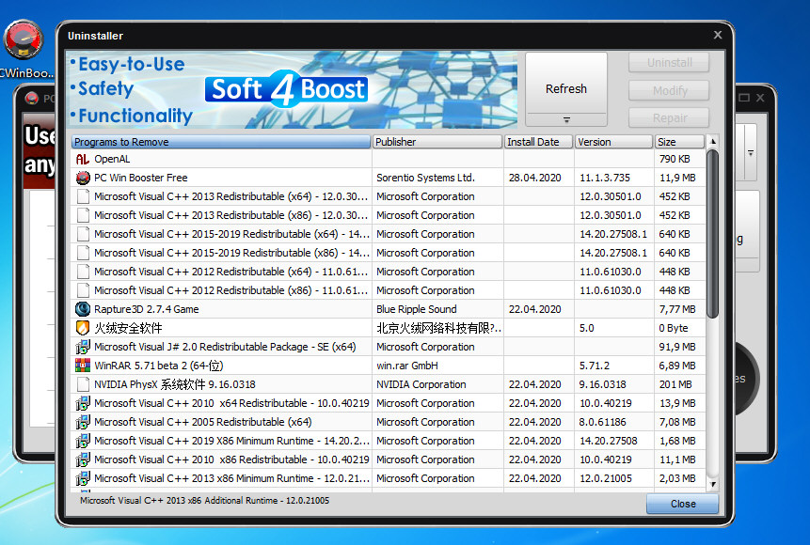Click the file icon of Visual C++ 2013 (x64)

click(83, 196)
